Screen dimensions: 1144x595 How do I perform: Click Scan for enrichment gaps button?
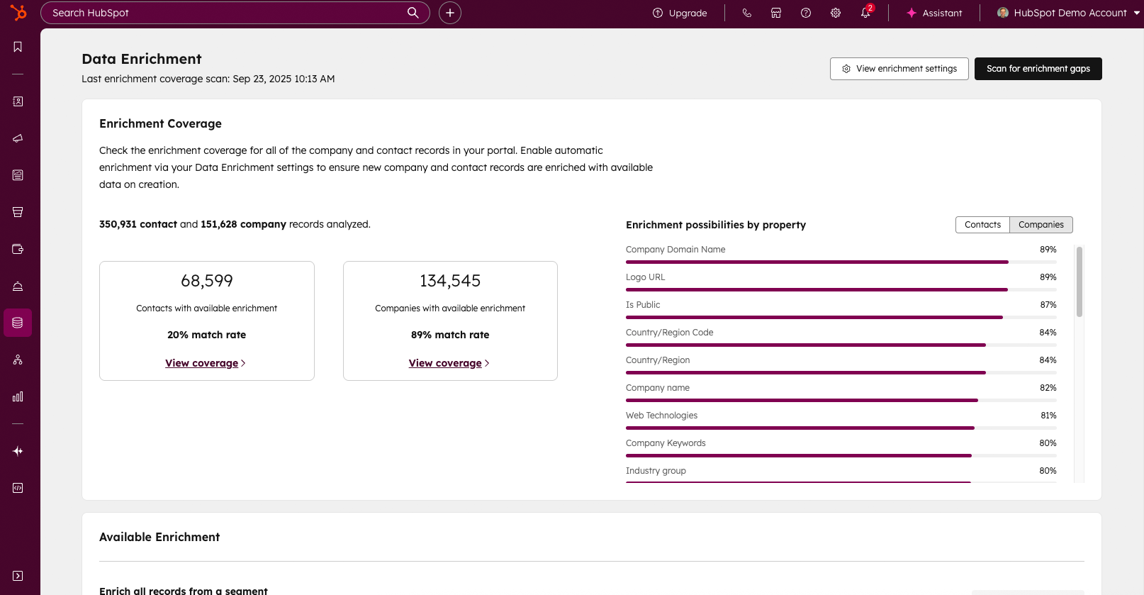point(1038,69)
